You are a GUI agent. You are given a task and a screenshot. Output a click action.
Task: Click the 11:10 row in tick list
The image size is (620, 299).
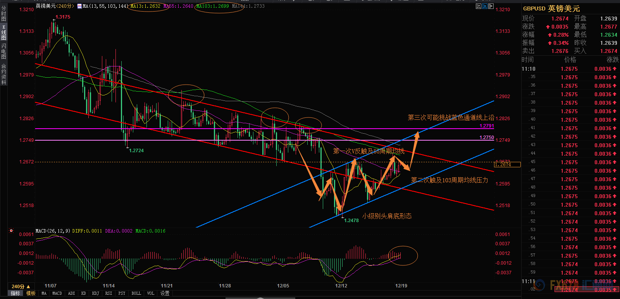click(570, 69)
